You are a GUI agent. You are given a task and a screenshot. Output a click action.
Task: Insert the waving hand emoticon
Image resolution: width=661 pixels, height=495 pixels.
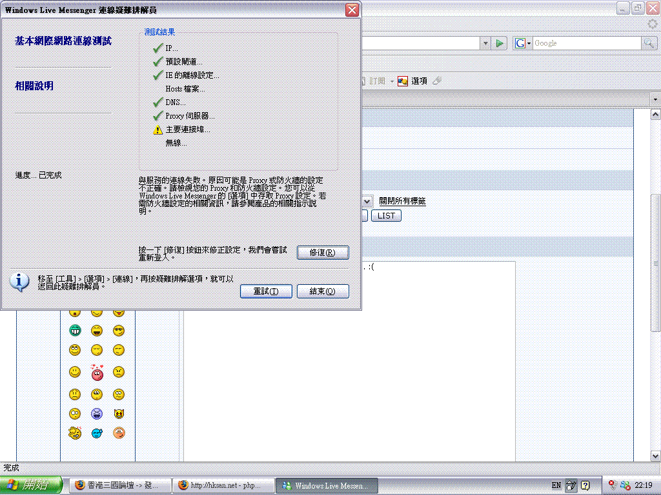tap(75, 432)
